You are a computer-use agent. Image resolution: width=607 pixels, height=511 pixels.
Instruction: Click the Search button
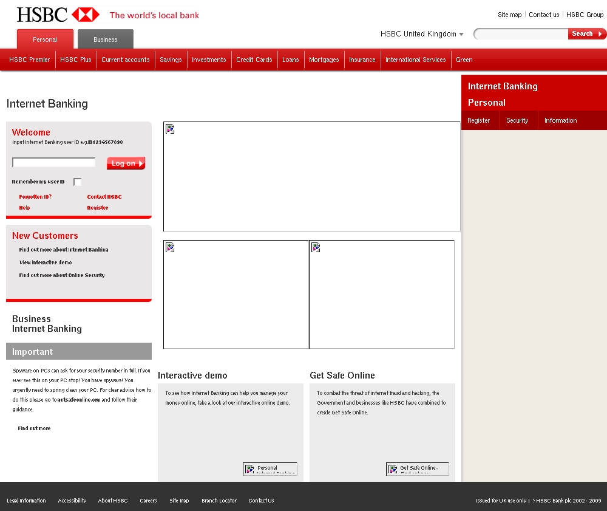tap(586, 33)
